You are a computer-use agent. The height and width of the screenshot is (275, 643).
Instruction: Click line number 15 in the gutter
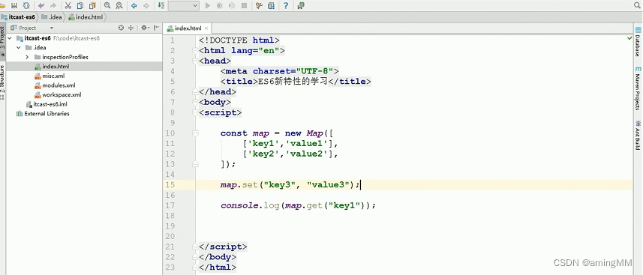[x=170, y=185]
